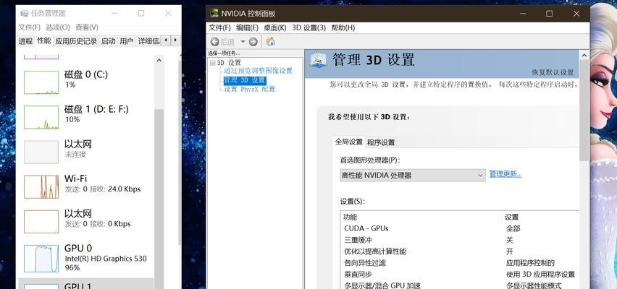617x289 pixels.
Task: Select the 多显示器/混合 GPU 加速 row
Action: (x=461, y=285)
